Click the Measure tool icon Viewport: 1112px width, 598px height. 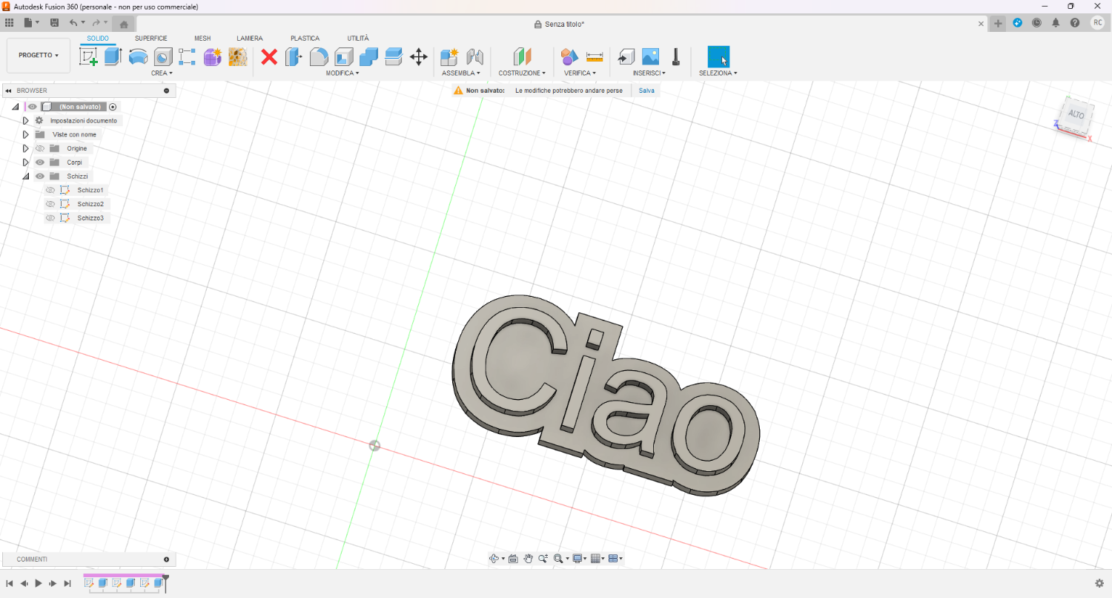[x=595, y=57]
